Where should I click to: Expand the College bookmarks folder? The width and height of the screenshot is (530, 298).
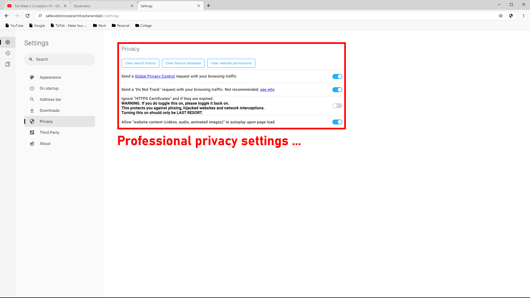(143, 25)
